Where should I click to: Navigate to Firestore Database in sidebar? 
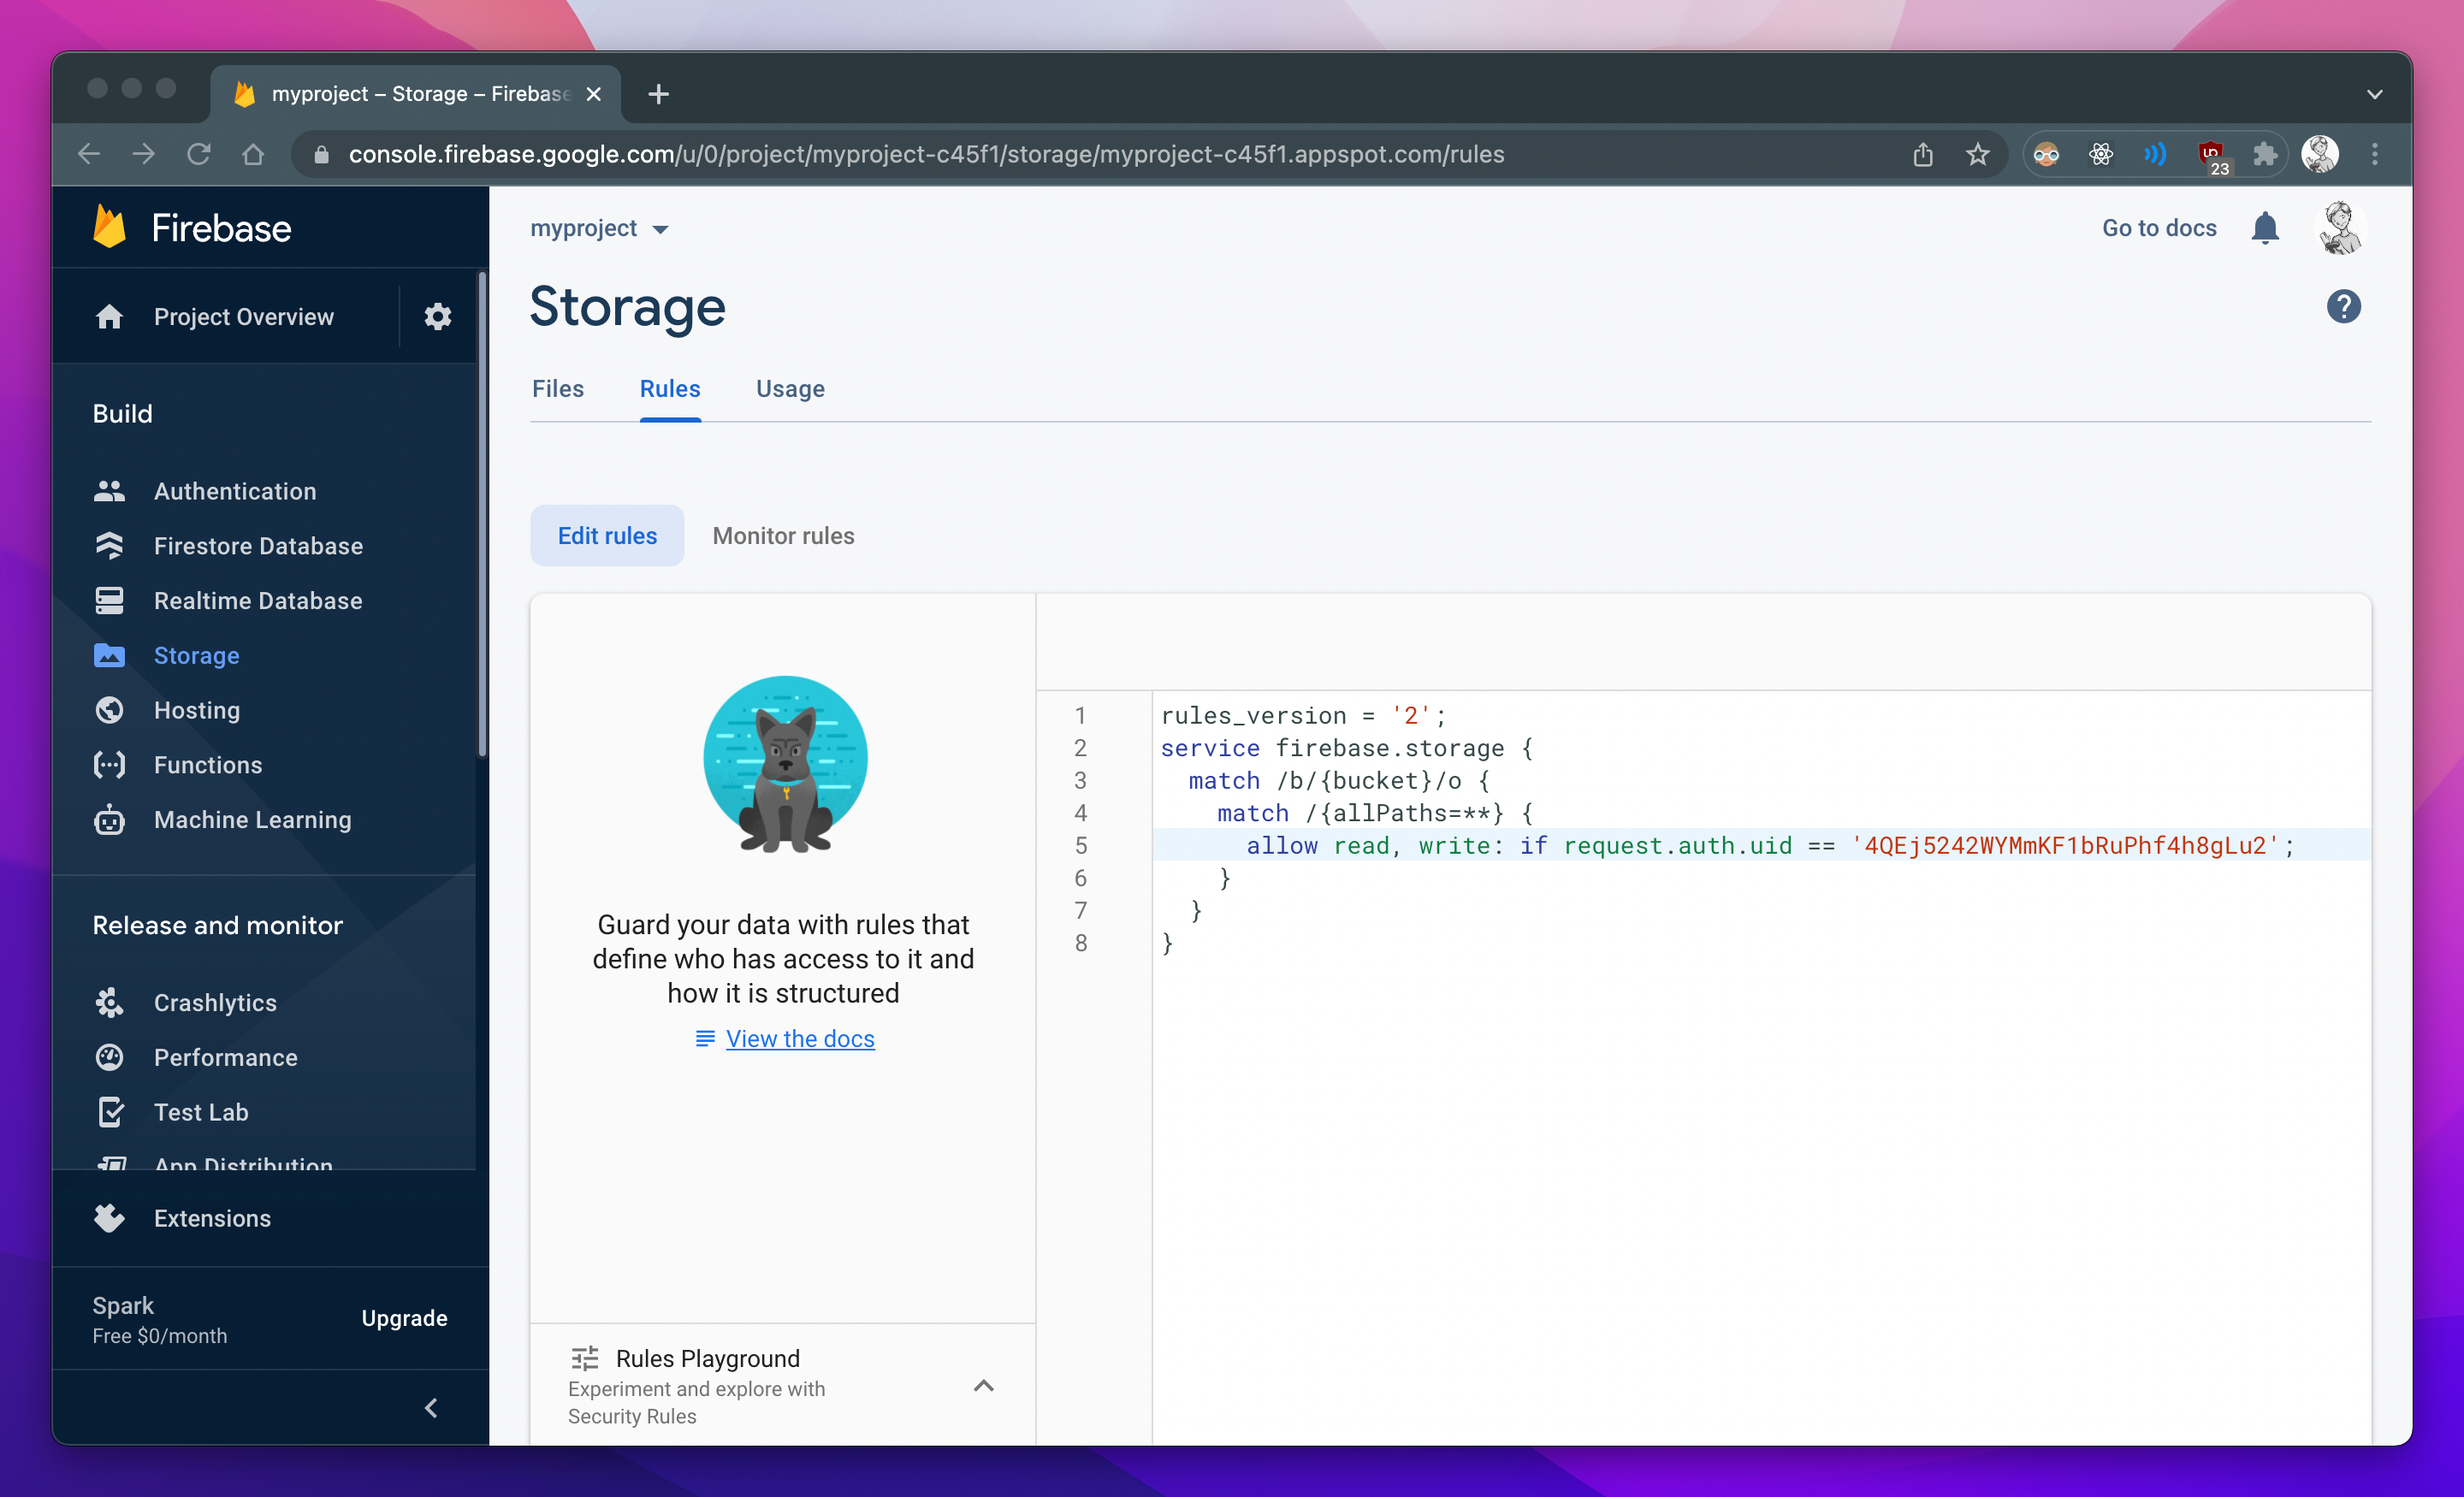coord(258,543)
